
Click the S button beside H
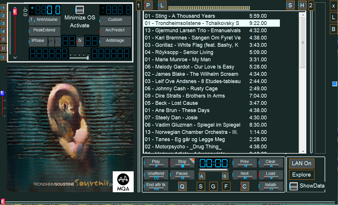pos(290,6)
